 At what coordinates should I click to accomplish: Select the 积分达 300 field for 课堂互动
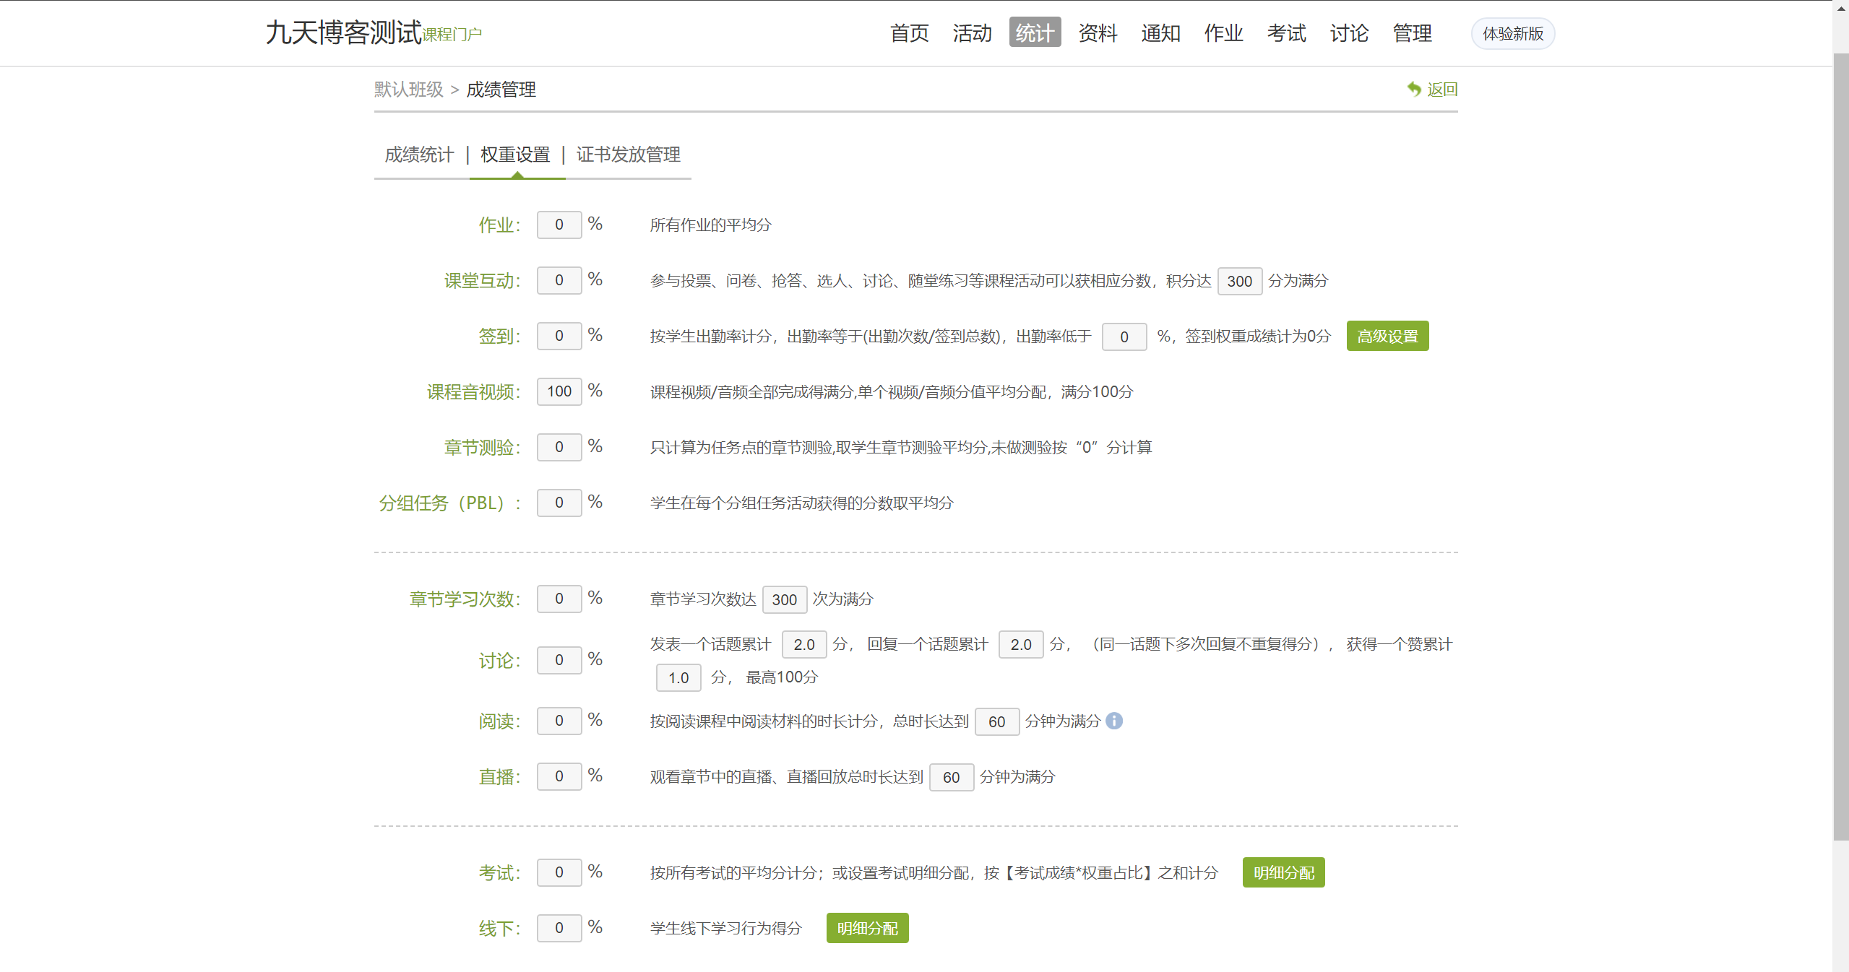click(1239, 281)
